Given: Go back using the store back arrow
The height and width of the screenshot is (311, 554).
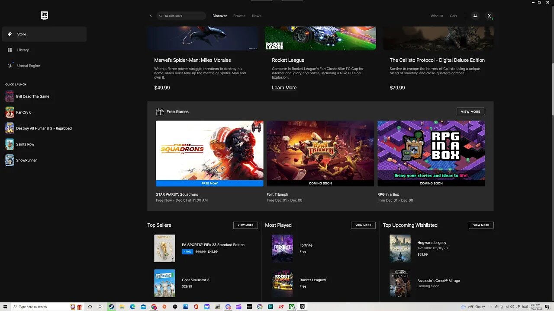Looking at the screenshot, I should [151, 16].
